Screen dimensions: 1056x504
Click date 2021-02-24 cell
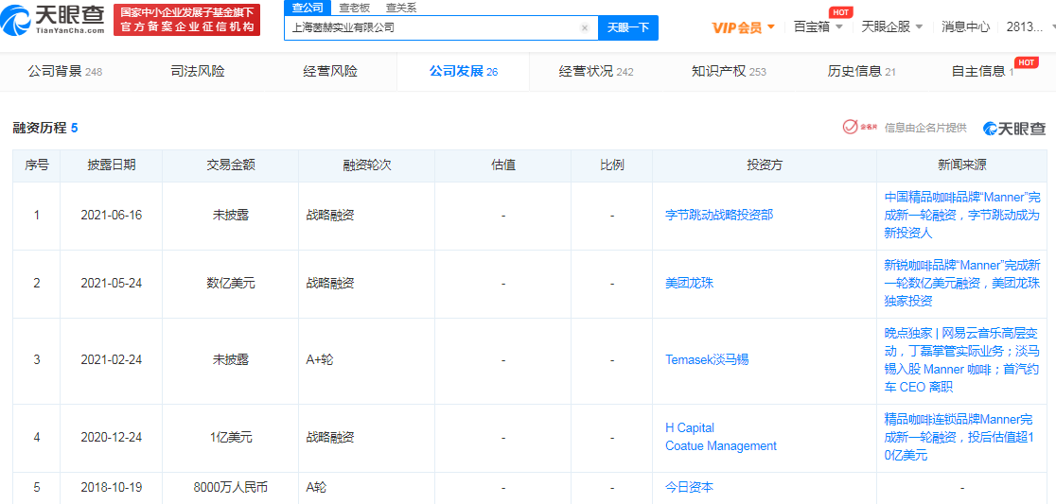tap(111, 360)
